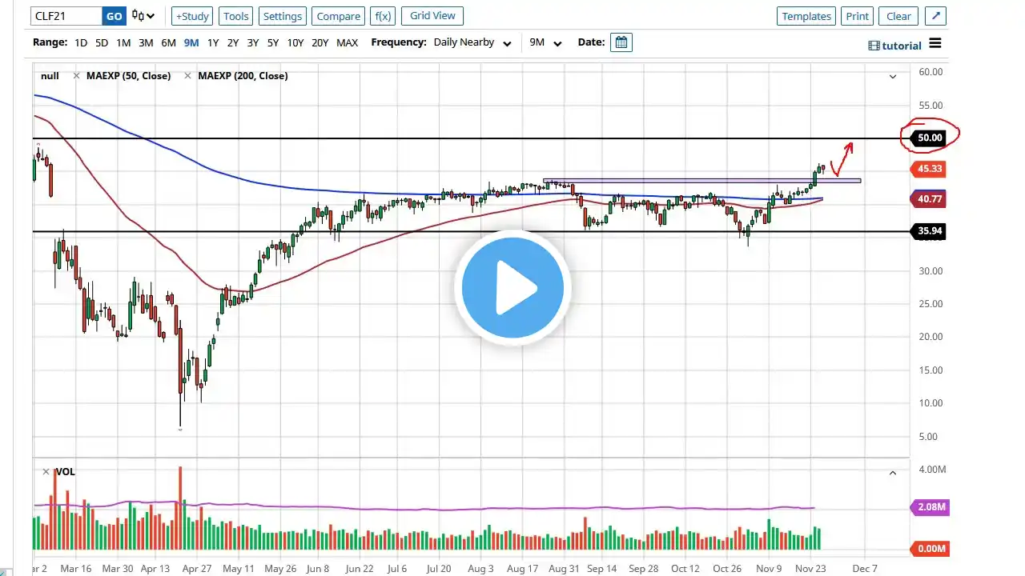The width and height of the screenshot is (1025, 576).
Task: Open the Tools menu
Action: coord(235,16)
